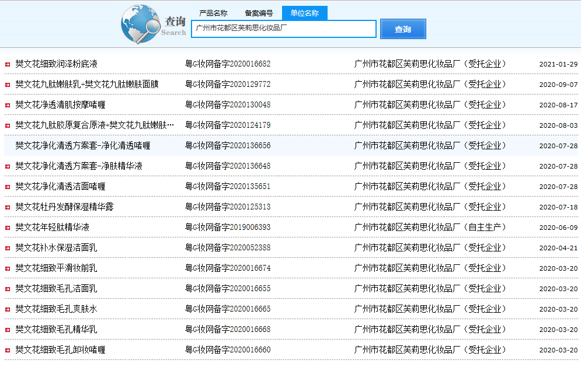Screen dimensions: 581x367
Task: Open product 樊文花细致毛孔洁面乳
Action: (x=56, y=288)
